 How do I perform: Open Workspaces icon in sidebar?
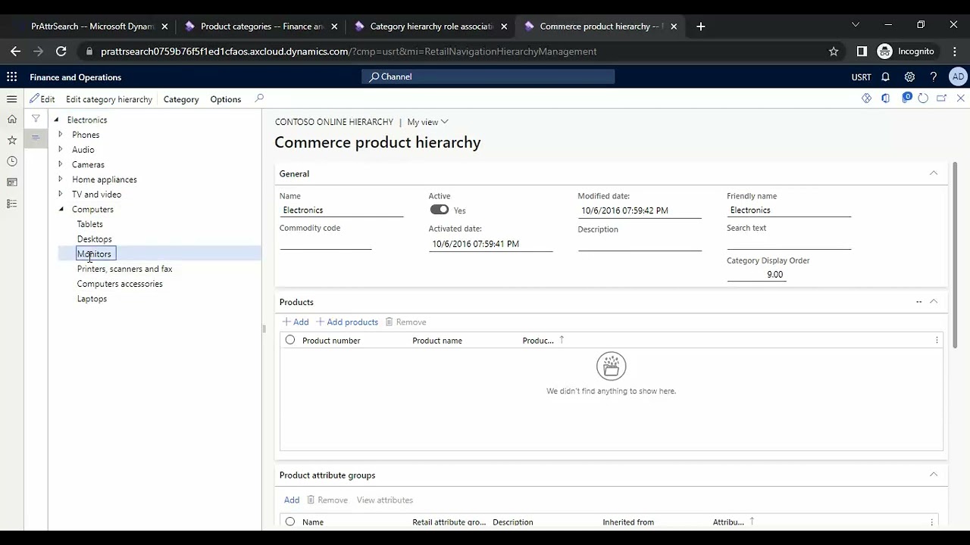pyautogui.click(x=11, y=182)
